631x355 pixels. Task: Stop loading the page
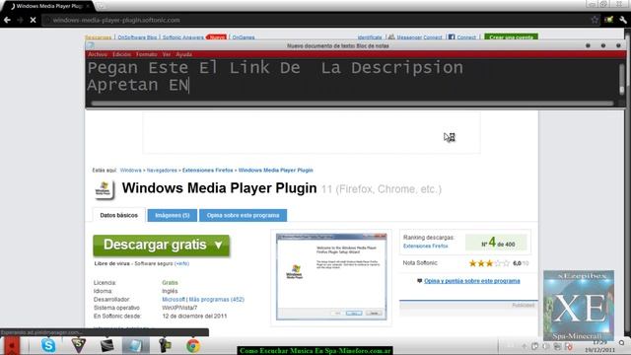pyautogui.click(x=33, y=20)
